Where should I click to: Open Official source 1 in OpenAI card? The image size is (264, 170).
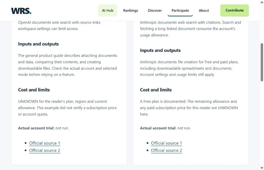45,143
